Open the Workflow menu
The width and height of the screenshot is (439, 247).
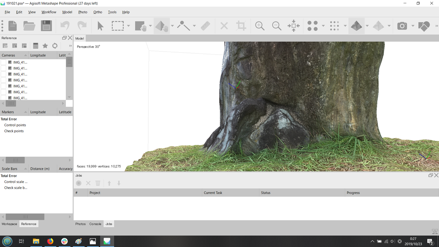click(x=49, y=12)
